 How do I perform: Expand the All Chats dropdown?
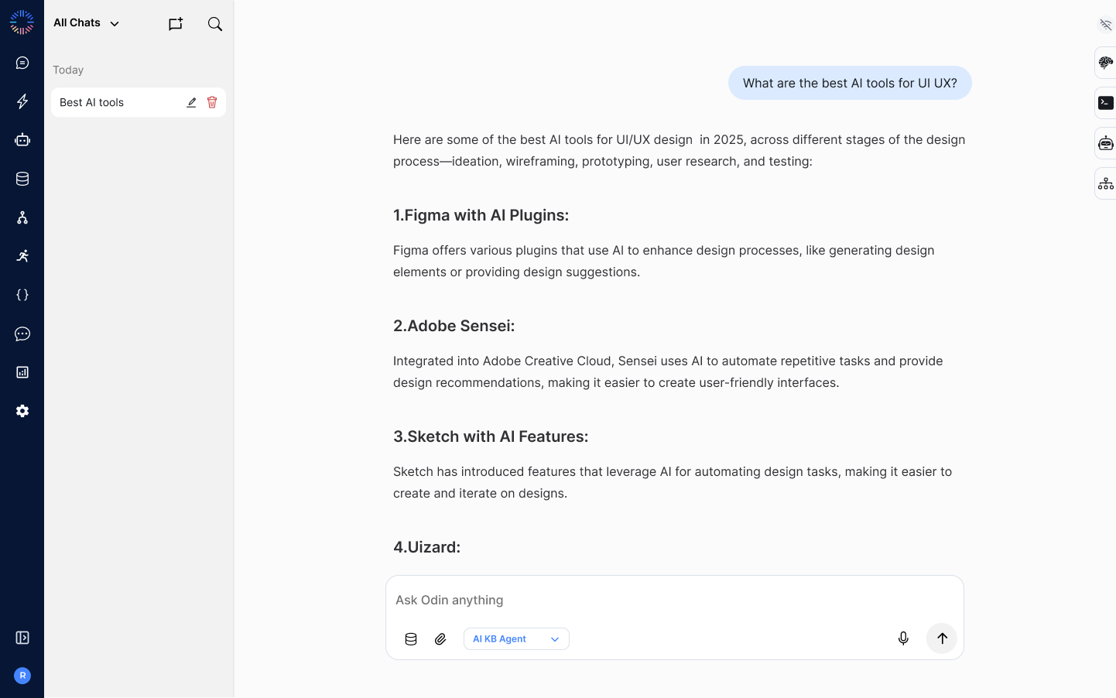tap(86, 23)
